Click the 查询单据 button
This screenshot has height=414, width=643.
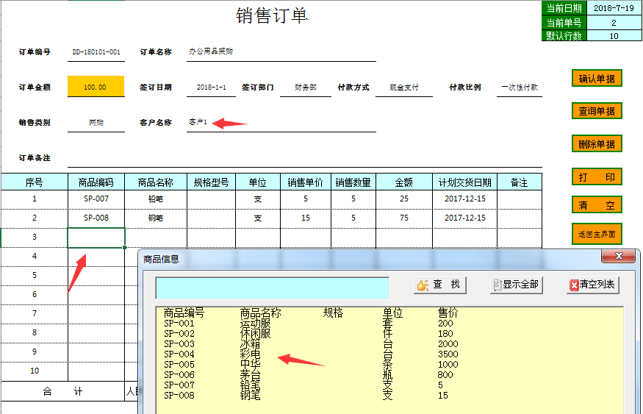[x=597, y=111]
